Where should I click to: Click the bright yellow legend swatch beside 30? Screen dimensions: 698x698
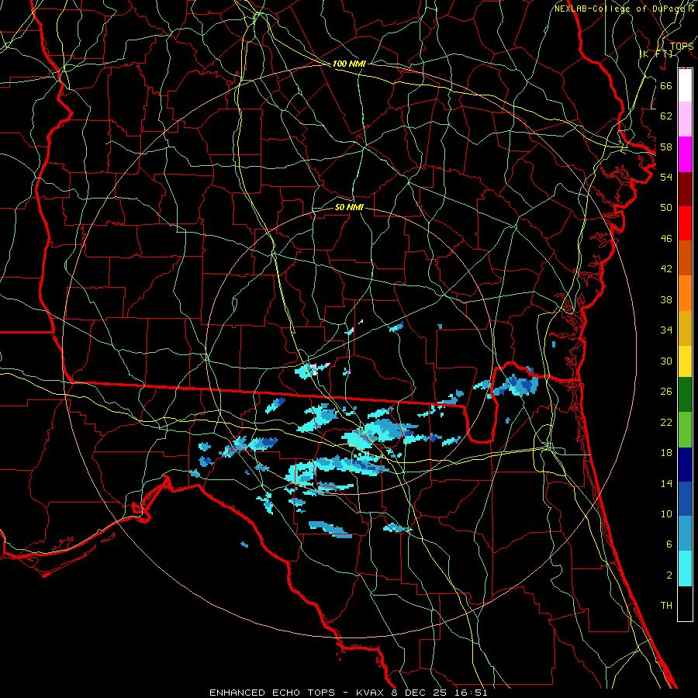point(685,361)
